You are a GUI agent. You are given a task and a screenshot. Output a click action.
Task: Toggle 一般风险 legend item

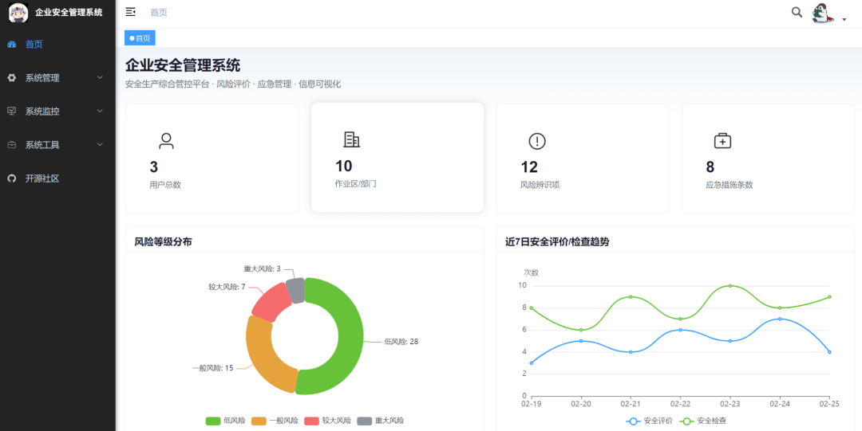pos(275,421)
